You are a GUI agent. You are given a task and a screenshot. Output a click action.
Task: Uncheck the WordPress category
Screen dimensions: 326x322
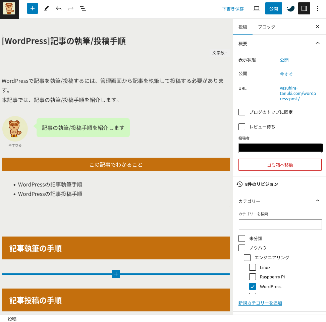tap(253, 286)
